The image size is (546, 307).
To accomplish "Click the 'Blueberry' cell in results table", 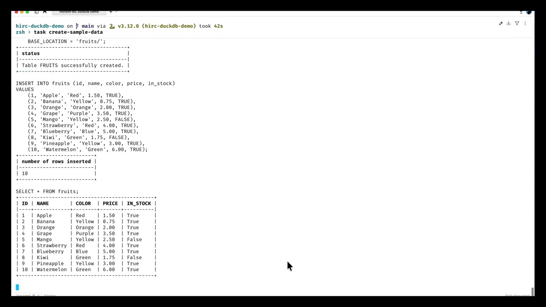I will coord(50,251).
